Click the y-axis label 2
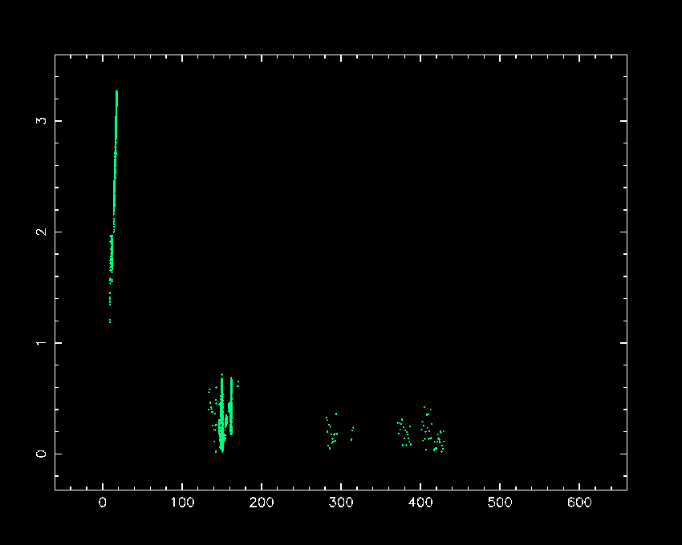Image resolution: width=682 pixels, height=545 pixels. click(x=41, y=232)
